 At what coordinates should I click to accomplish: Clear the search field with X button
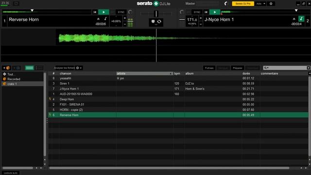308,68
